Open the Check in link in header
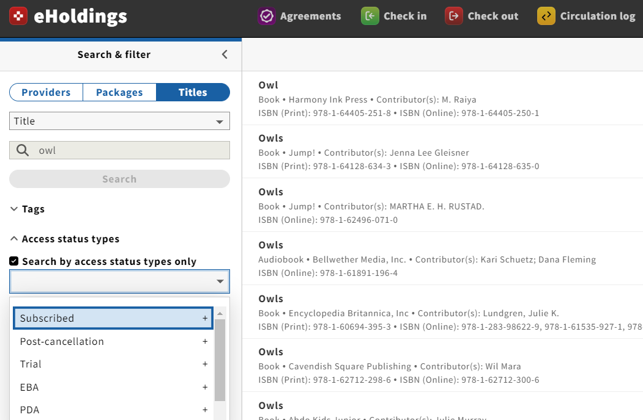 tap(405, 16)
